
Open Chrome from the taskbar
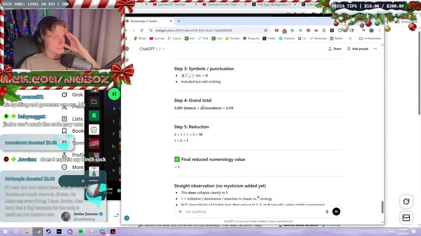click(38, 232)
